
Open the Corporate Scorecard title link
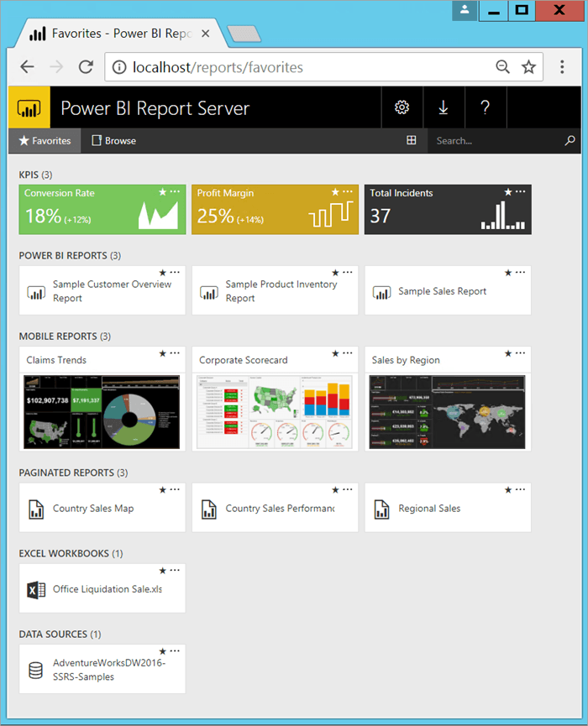coord(244,360)
